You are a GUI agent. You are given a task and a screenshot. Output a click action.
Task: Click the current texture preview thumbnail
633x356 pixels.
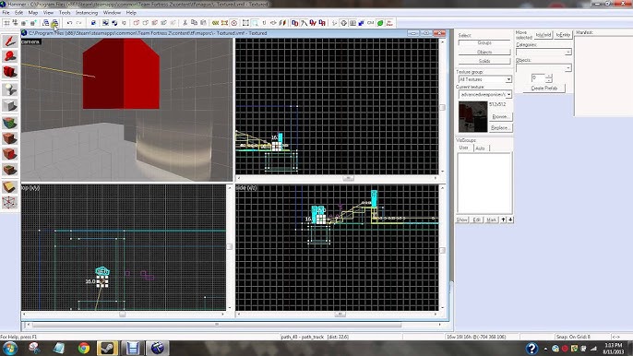(x=472, y=117)
